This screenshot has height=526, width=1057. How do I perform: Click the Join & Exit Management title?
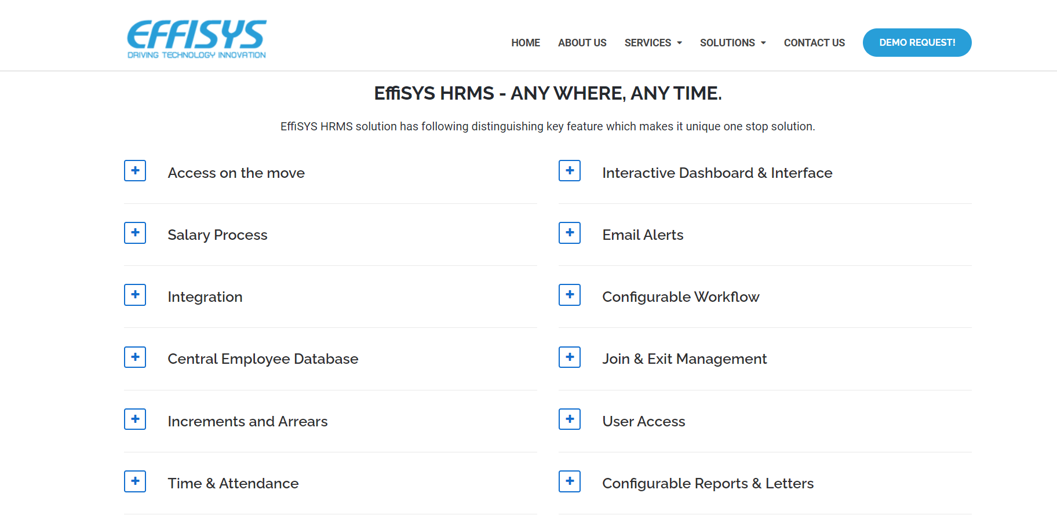coord(684,359)
